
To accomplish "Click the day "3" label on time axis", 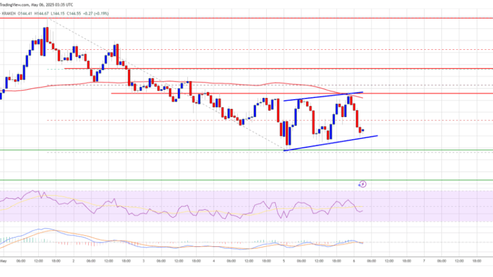I will click(144, 261).
